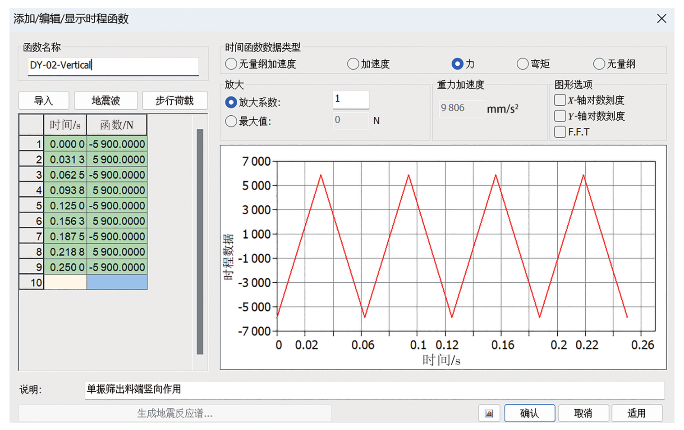
Task: Select the 无量纲 radio option
Action: [x=599, y=64]
